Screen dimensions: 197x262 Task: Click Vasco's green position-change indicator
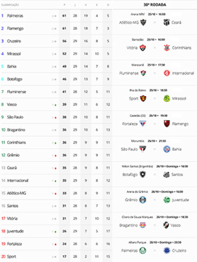click(x=55, y=105)
